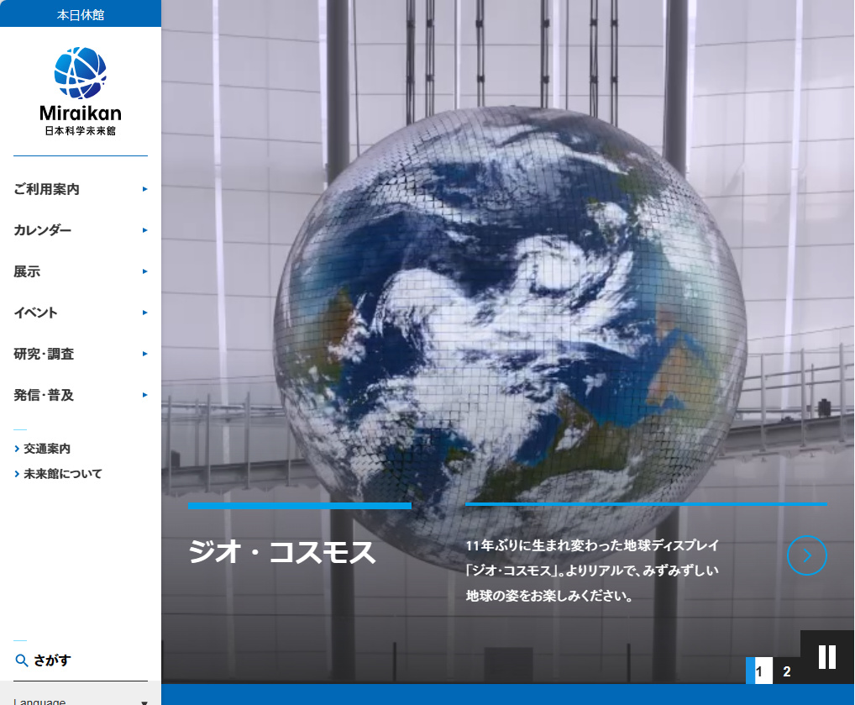Open the 交通案内 link
The image size is (855, 705).
click(x=47, y=450)
